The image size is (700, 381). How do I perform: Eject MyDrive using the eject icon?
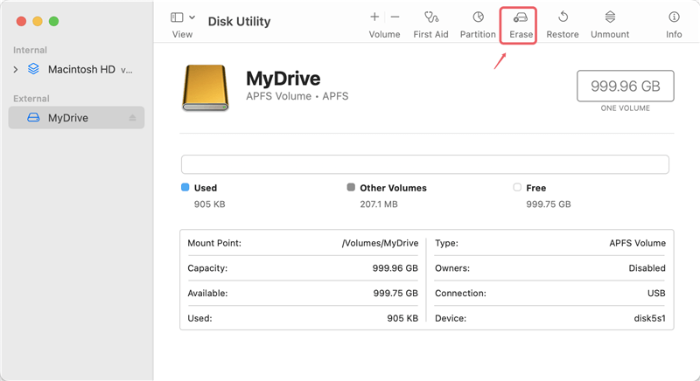click(133, 118)
